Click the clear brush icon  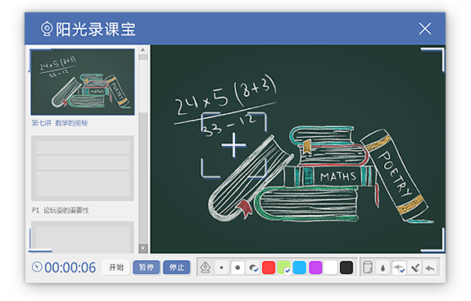coord(414,267)
